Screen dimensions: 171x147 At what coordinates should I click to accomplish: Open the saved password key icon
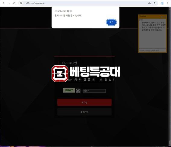click(150, 3)
